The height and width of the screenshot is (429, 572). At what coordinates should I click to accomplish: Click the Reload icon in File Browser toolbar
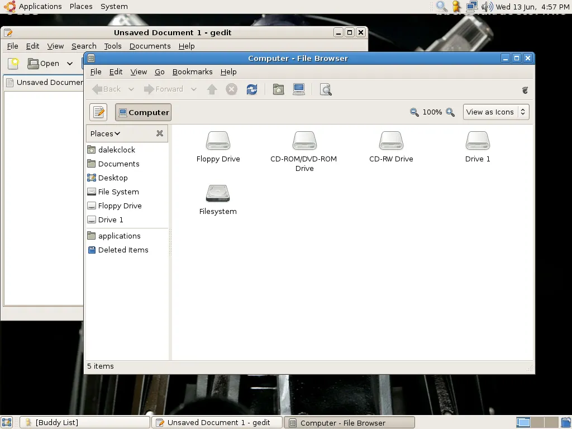click(252, 89)
